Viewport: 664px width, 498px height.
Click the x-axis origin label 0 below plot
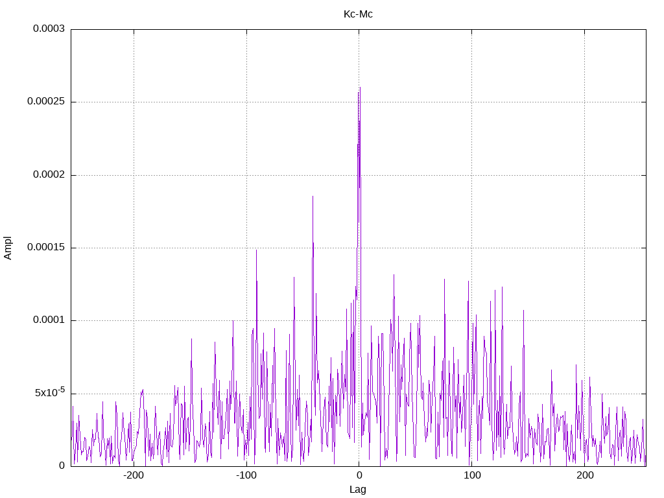pyautogui.click(x=359, y=475)
